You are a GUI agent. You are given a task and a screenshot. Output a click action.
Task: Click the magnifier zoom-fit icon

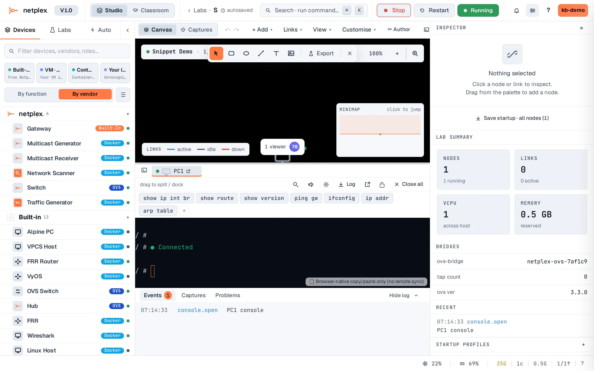point(415,53)
